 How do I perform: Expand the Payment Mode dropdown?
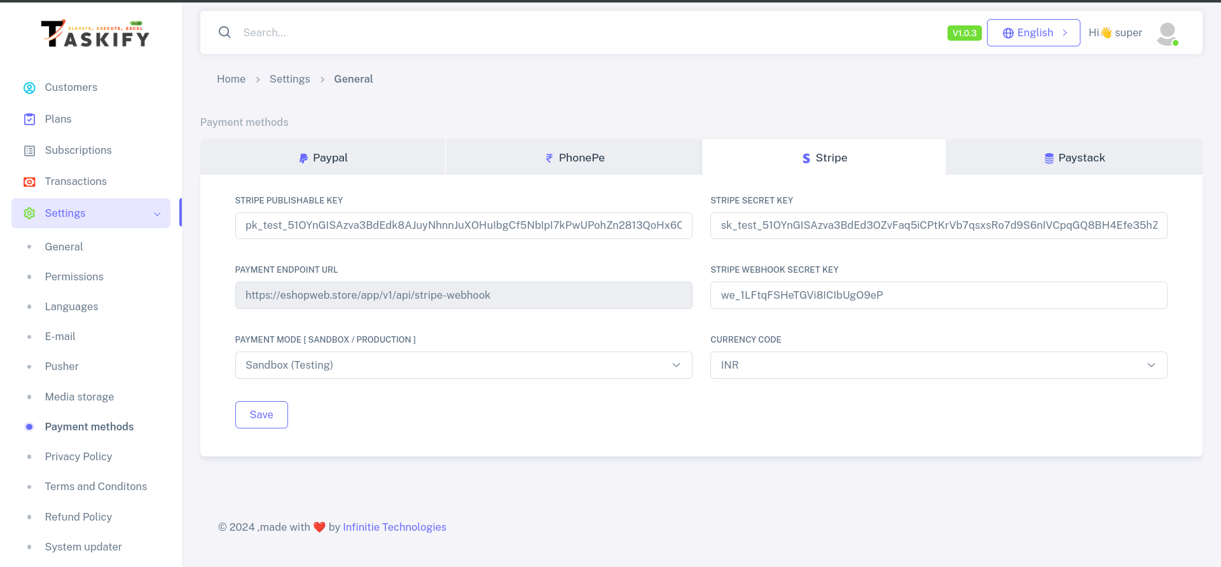[x=463, y=365]
